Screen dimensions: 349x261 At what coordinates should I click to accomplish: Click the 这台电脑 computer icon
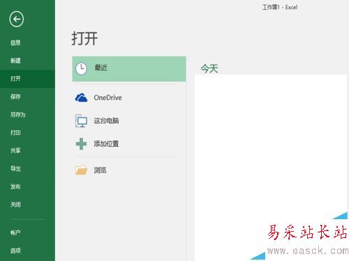(x=81, y=120)
